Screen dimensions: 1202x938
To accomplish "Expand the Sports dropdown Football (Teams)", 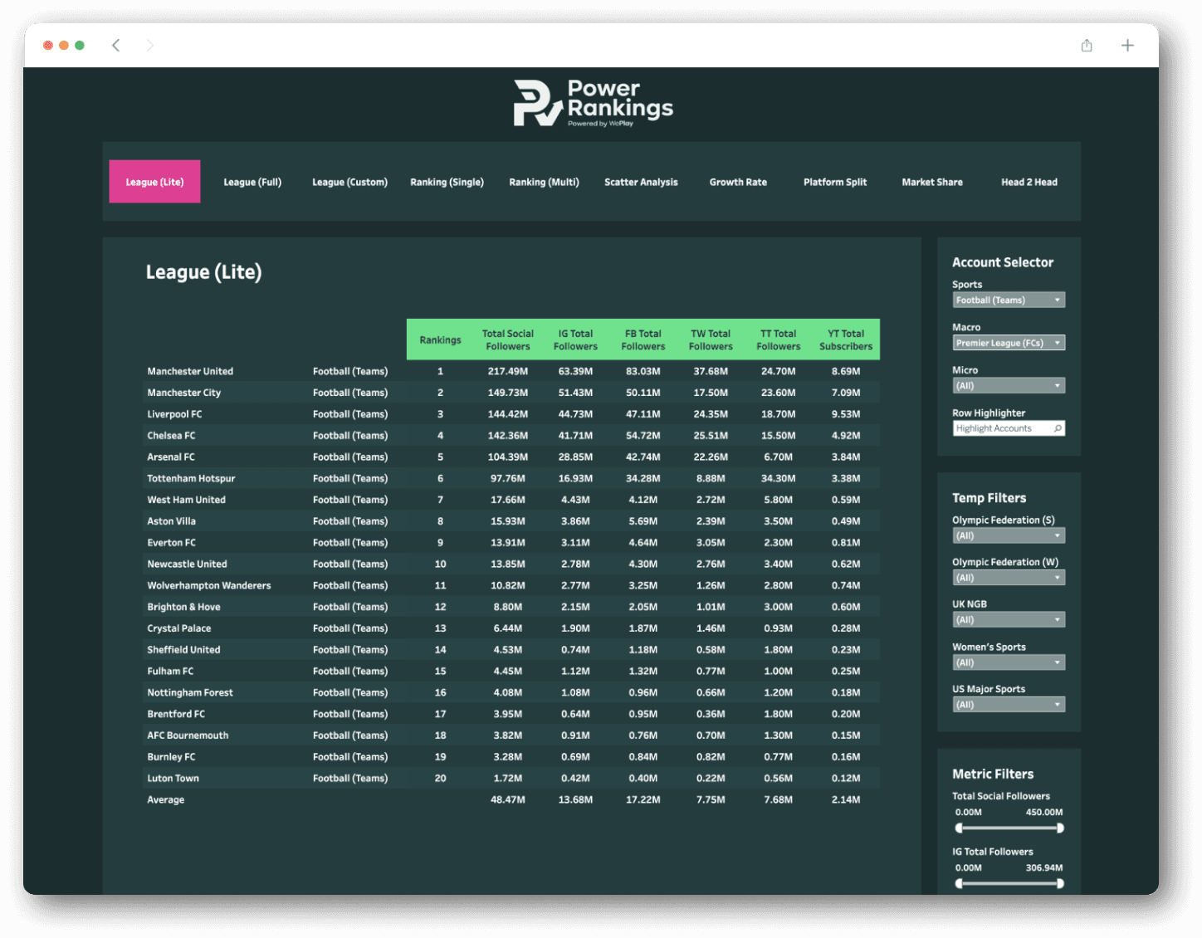I will (1009, 300).
